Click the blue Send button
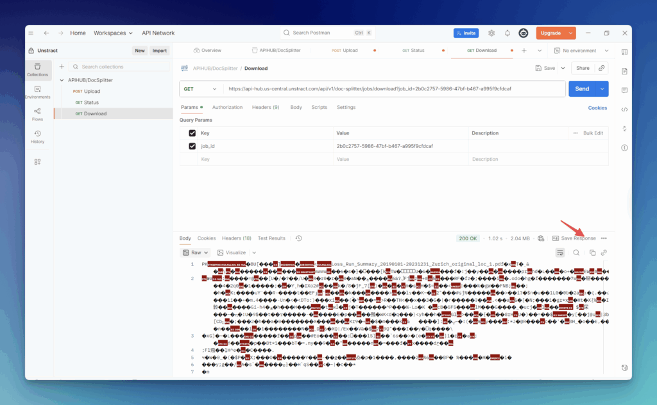Viewport: 657px width, 405px height. click(581, 89)
